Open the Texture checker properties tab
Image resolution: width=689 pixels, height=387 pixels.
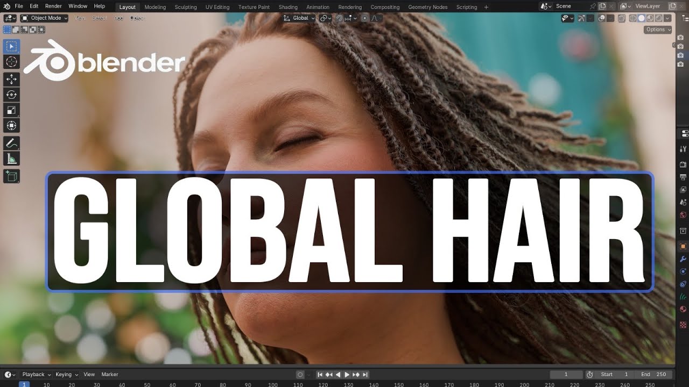684,325
